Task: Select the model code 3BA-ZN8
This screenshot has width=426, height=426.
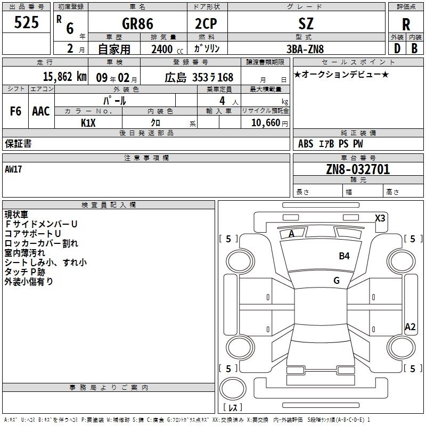Action: pyautogui.click(x=305, y=49)
